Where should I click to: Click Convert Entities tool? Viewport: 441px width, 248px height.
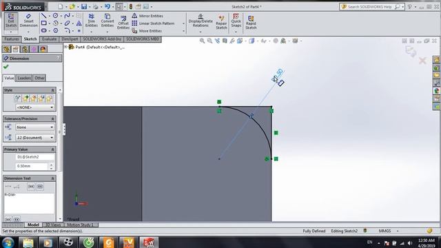tap(107, 21)
